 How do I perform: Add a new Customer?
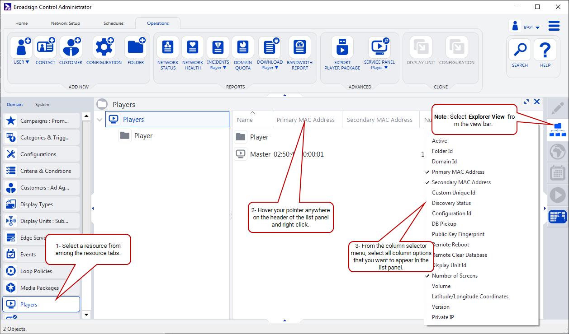point(71,47)
